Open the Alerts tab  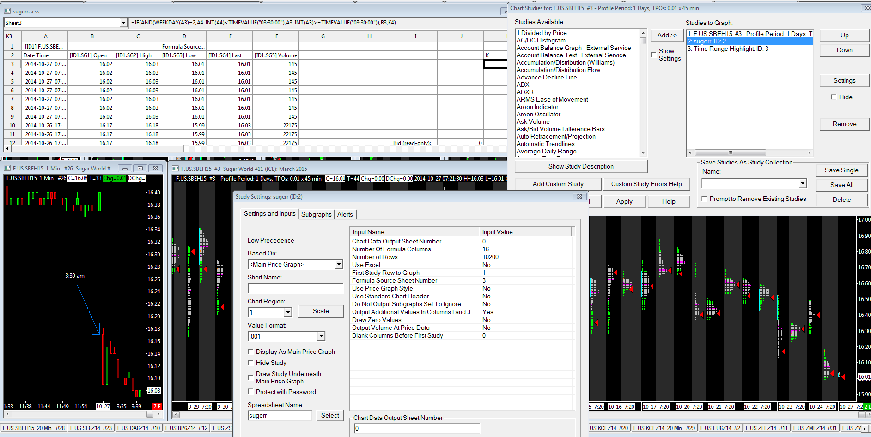[x=345, y=214]
